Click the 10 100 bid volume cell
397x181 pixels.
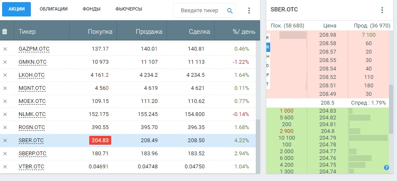pos(287,138)
